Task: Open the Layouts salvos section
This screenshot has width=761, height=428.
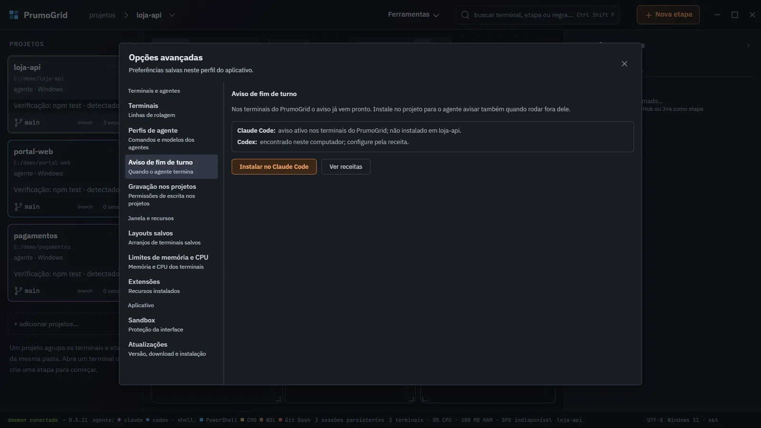Action: click(x=171, y=237)
